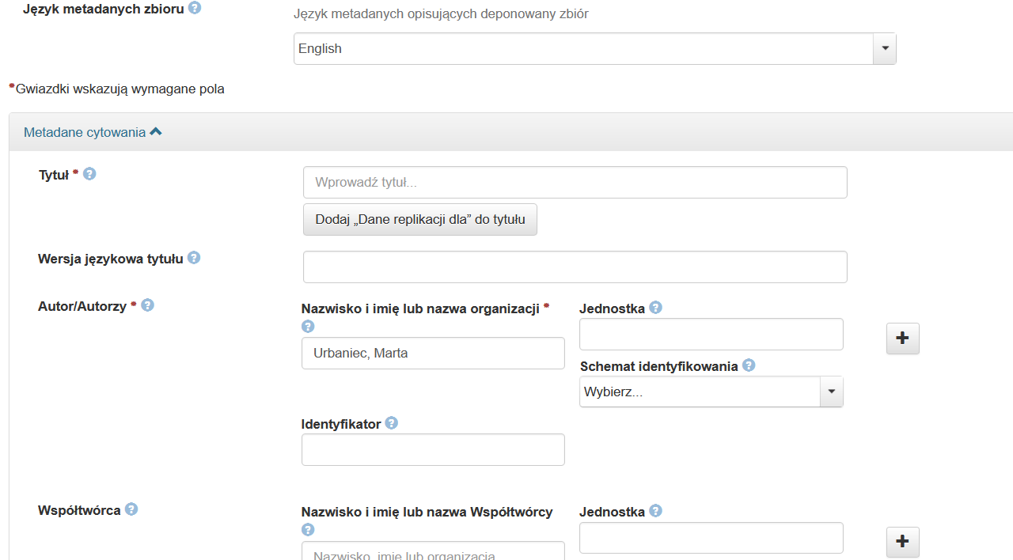Click the contributor name input field
Image resolution: width=1013 pixels, height=560 pixels.
[433, 551]
